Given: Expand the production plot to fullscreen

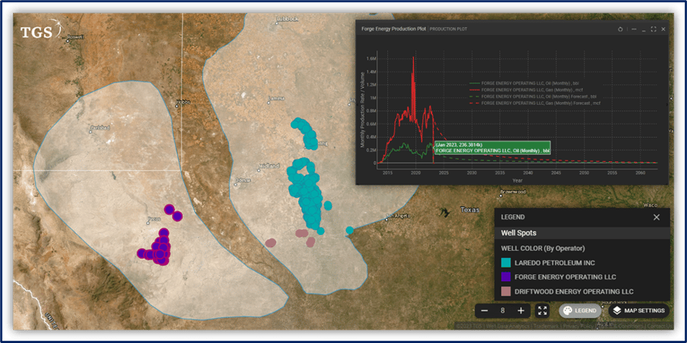Looking at the screenshot, I should coord(654,29).
